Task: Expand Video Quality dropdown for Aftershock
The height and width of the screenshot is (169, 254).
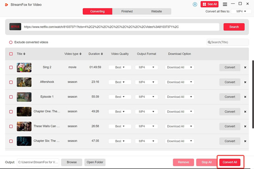Action: [x=120, y=82]
